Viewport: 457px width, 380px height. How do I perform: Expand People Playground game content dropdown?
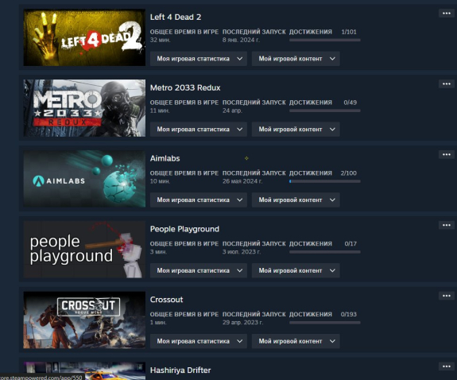[x=296, y=270]
